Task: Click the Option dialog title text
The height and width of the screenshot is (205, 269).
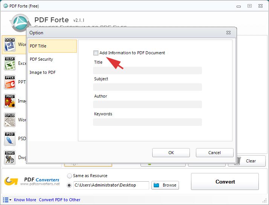Action: point(36,33)
